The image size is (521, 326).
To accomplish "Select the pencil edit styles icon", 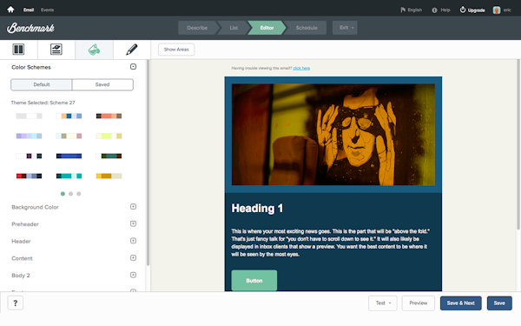I will click(x=132, y=50).
